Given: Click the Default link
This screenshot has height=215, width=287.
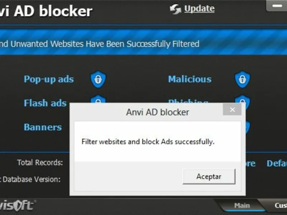Looking at the screenshot, I should point(277,163).
